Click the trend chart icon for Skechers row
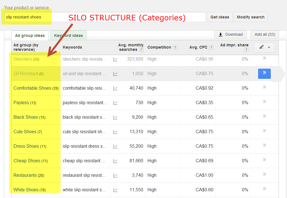The height and width of the screenshot is (198, 287). [x=115, y=59]
